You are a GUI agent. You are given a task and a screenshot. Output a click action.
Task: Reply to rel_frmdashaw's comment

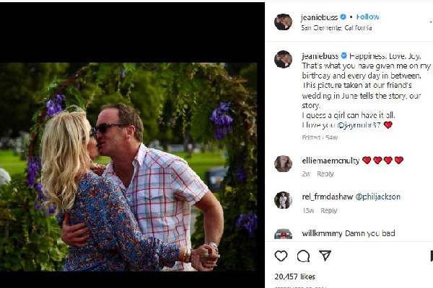(x=328, y=211)
